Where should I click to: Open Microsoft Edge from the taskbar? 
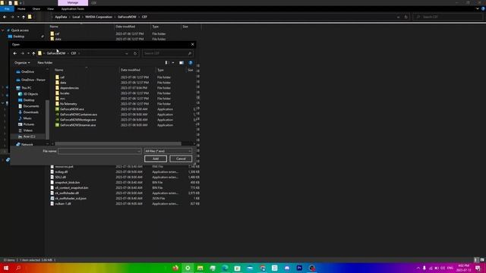[225, 268]
